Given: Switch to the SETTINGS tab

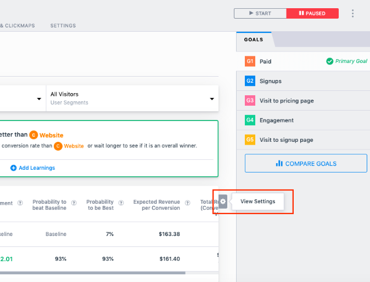Looking at the screenshot, I should tap(63, 26).
